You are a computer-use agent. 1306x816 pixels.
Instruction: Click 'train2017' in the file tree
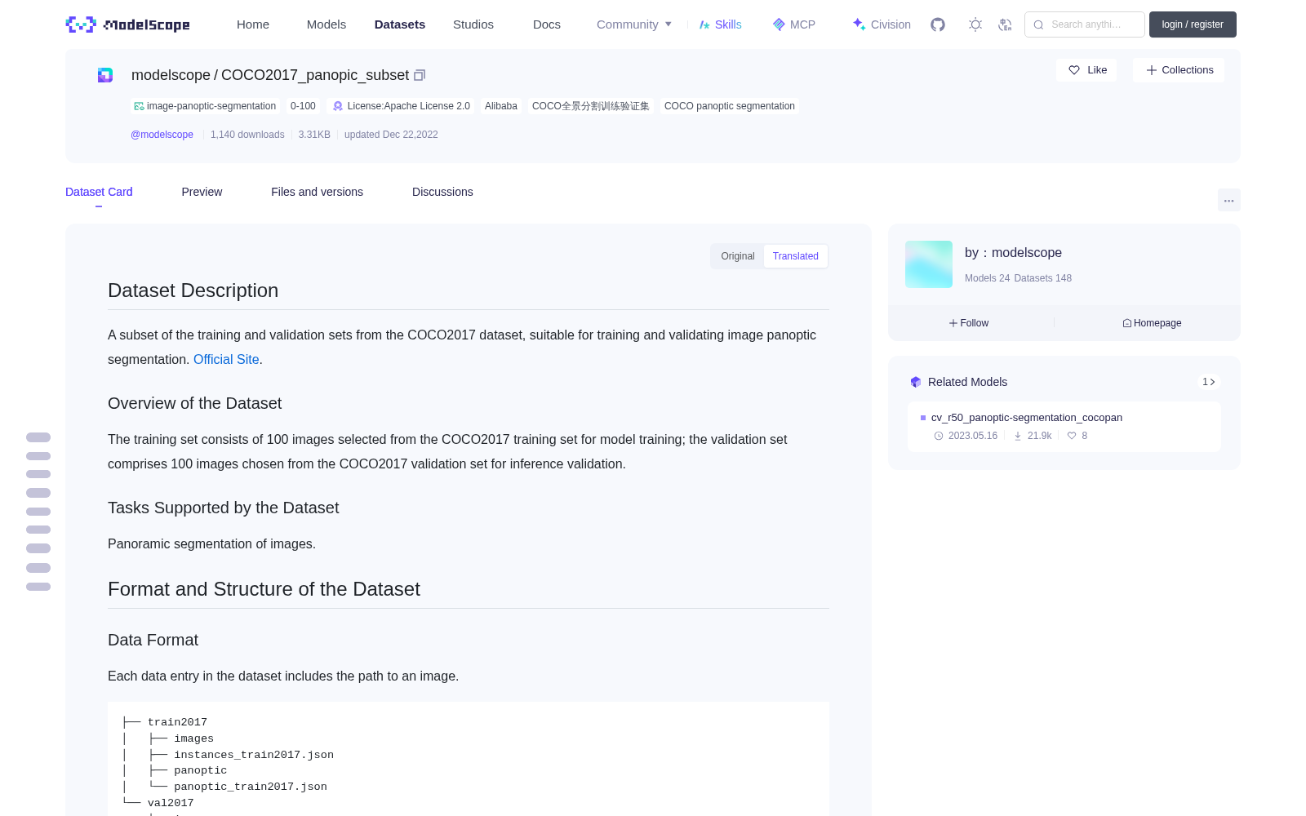pyautogui.click(x=177, y=722)
